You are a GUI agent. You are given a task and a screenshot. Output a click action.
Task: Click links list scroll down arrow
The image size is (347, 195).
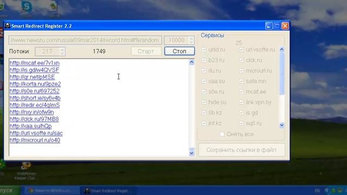(191, 153)
